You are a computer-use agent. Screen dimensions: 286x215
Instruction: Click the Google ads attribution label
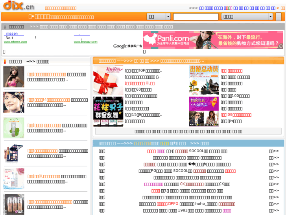point(127,46)
